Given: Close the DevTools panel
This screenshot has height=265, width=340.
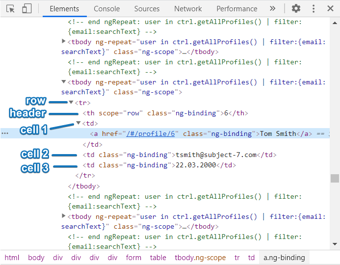Looking at the screenshot, I should 331,8.
